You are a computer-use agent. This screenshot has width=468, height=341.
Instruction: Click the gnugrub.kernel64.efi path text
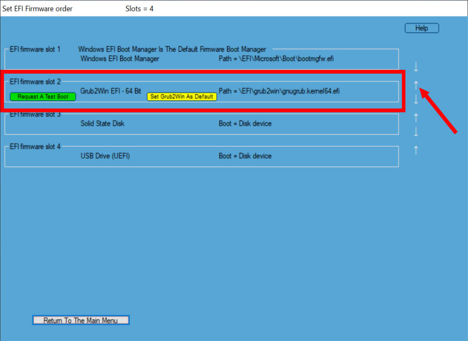click(x=279, y=91)
